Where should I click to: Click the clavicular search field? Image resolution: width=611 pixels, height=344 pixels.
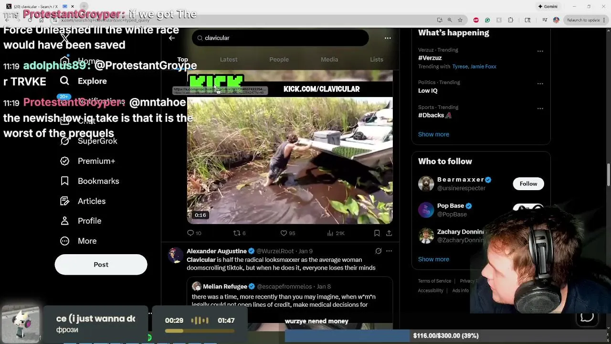pos(280,38)
